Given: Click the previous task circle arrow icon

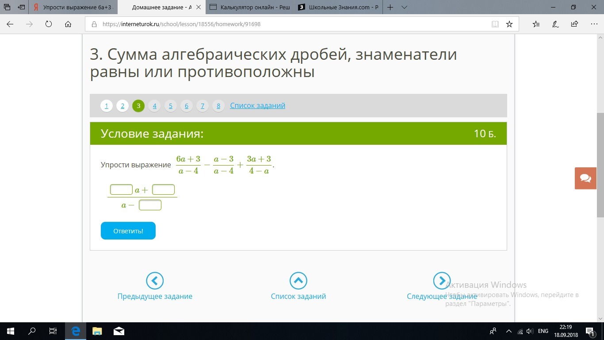Looking at the screenshot, I should (x=155, y=281).
